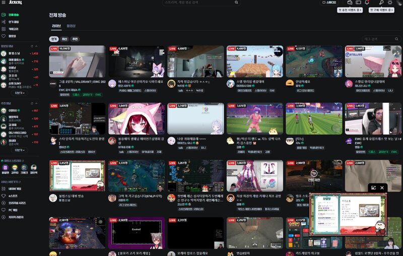Open the pink hood VTuber stream 3,849 viewers
Viewport: 403px width, 256px height.
pyautogui.click(x=137, y=119)
